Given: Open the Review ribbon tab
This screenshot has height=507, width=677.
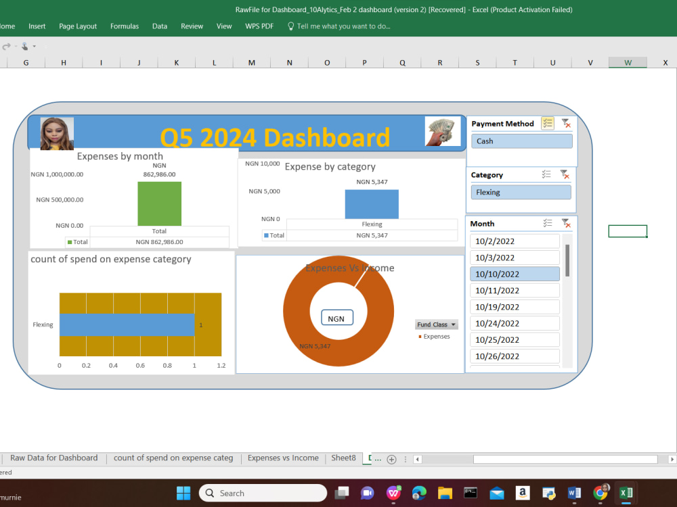Looking at the screenshot, I should (192, 26).
